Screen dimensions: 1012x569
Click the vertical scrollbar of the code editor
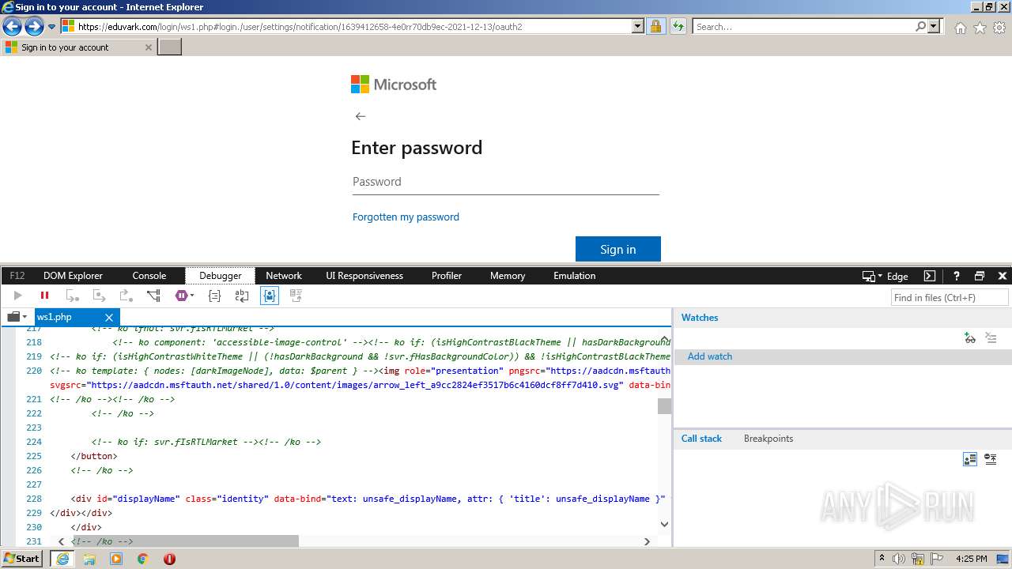point(664,405)
